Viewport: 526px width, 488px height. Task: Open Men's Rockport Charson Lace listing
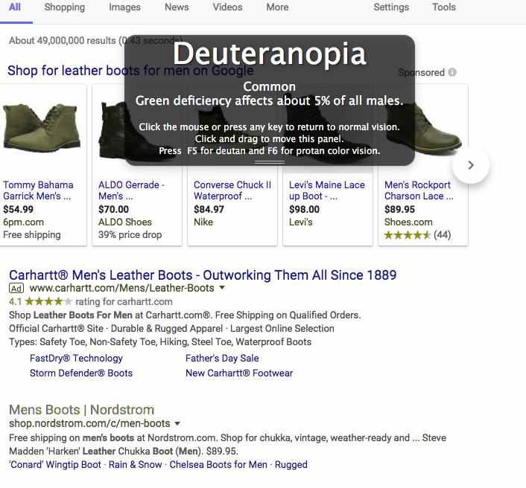(419, 190)
